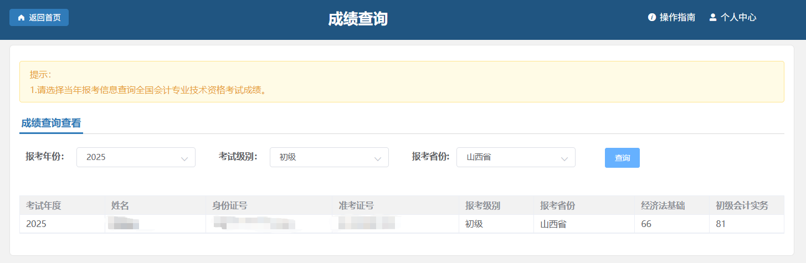
Task: Select the 经济法基础 column header
Action: [663, 205]
